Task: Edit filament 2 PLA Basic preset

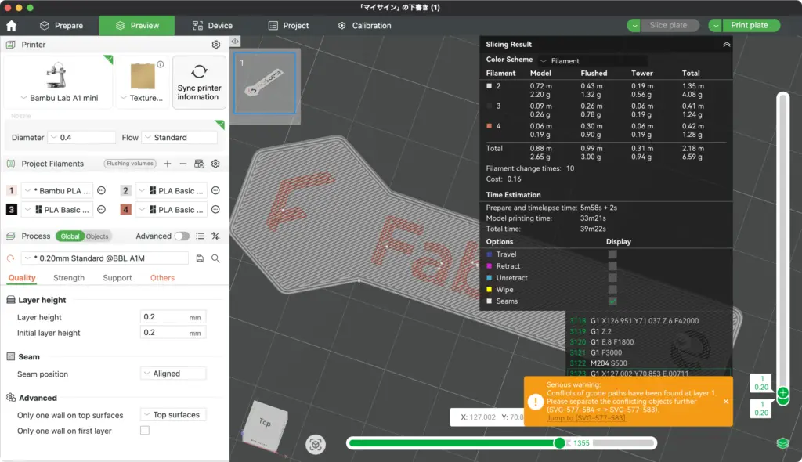Action: coord(216,191)
